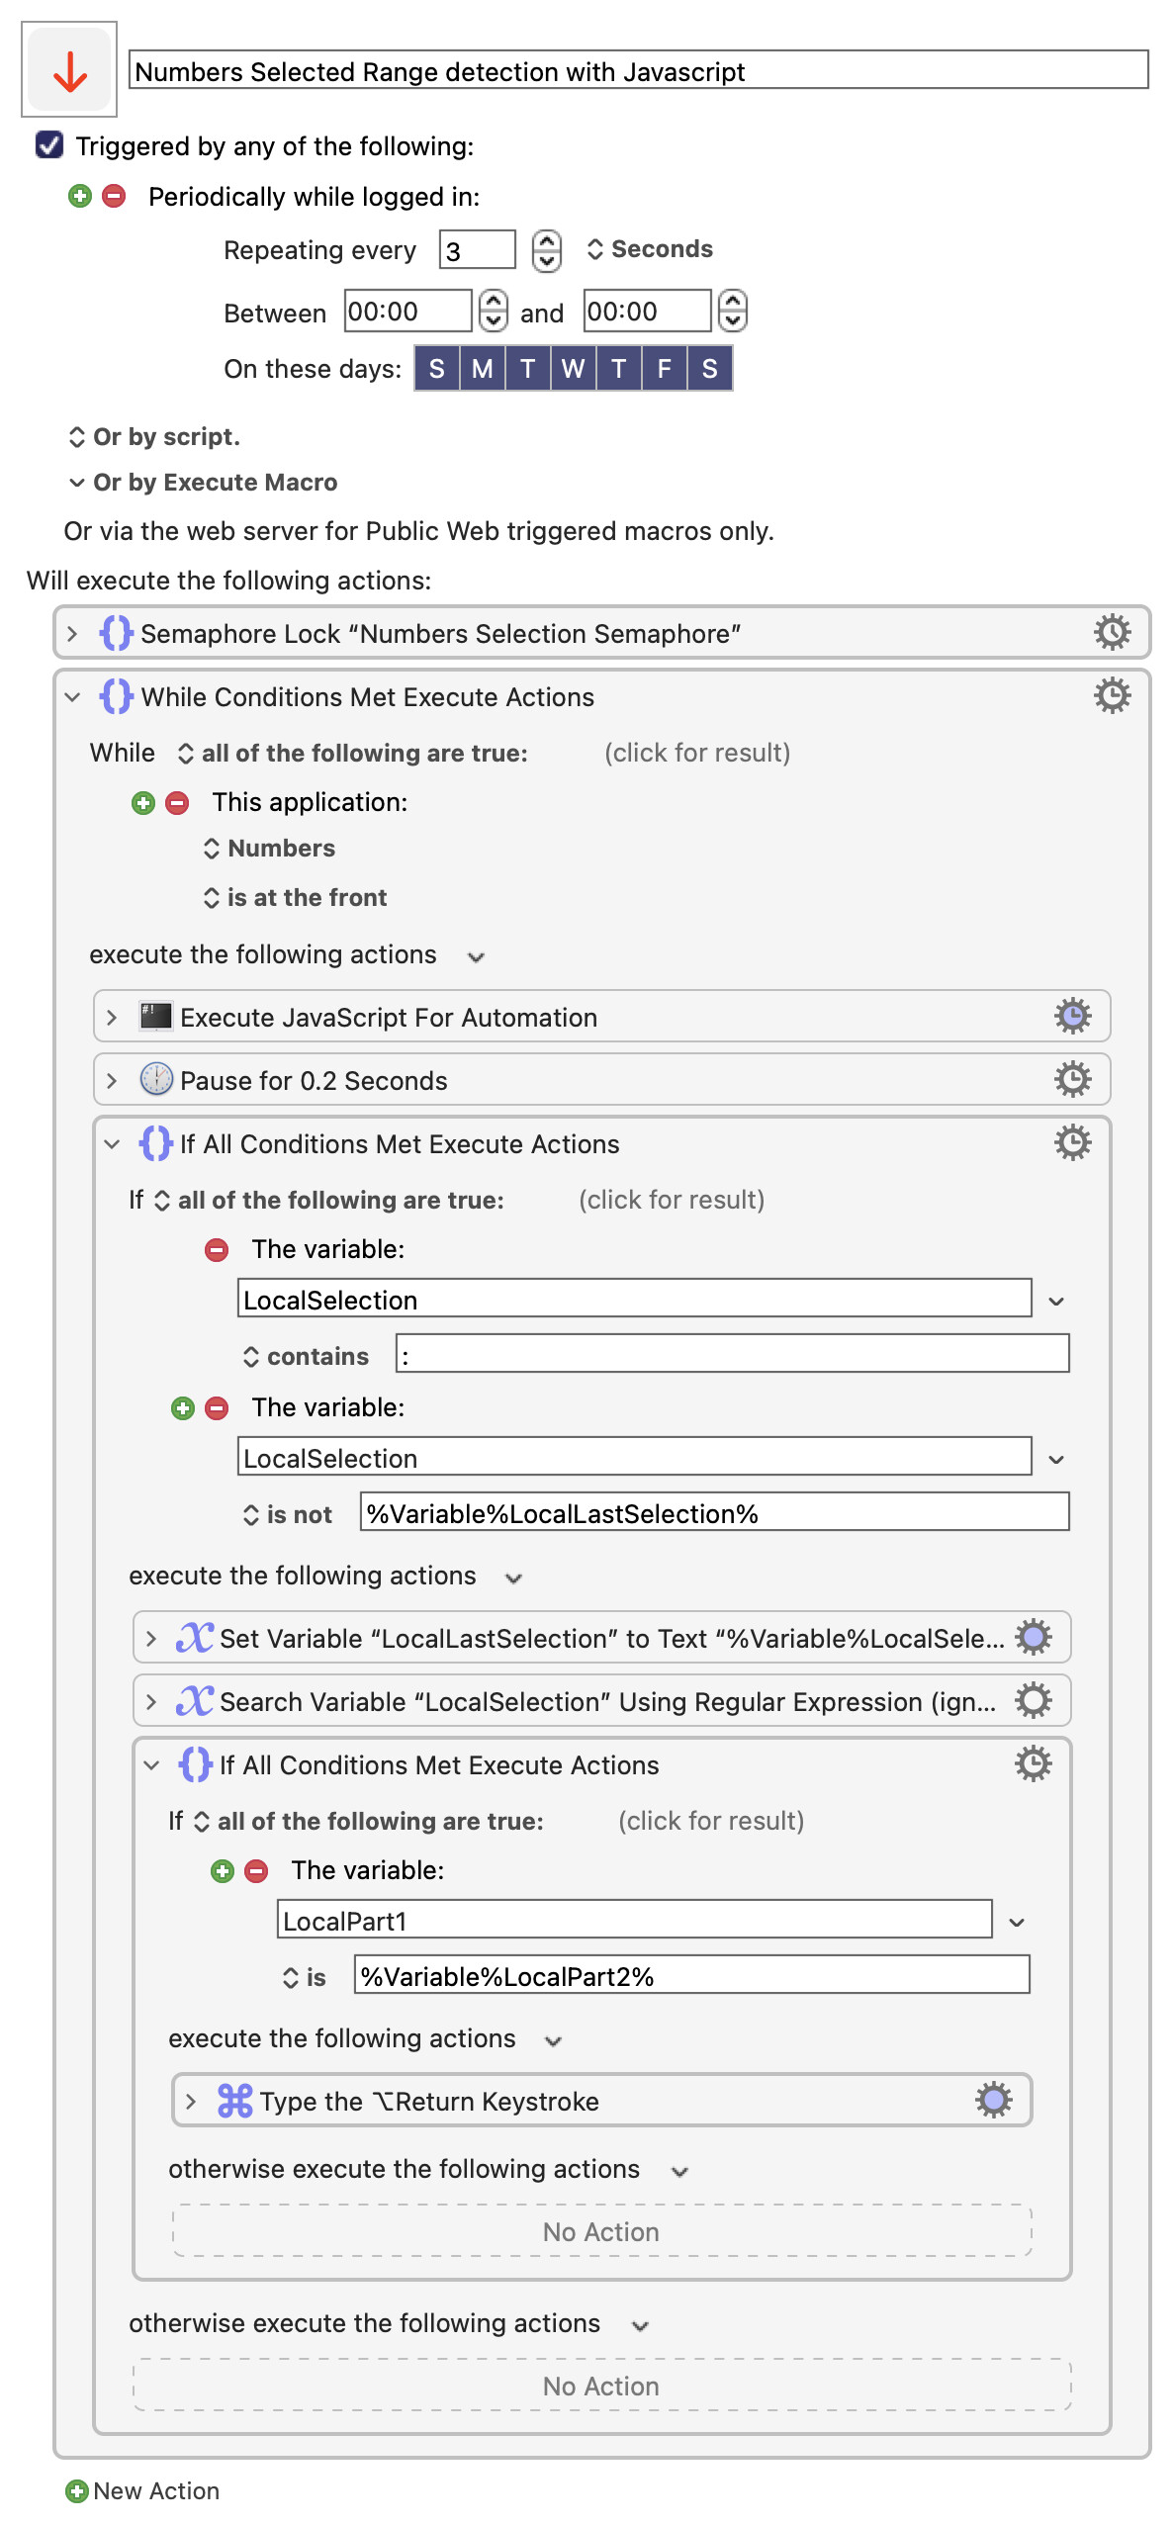Open gear menu for Set Variable LocalLastSelection action
This screenshot has width=1173, height=2524.
[1033, 1637]
